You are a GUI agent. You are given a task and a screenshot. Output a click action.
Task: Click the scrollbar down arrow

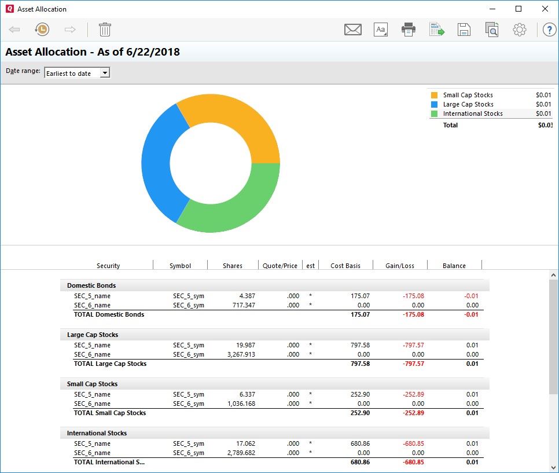(553, 467)
